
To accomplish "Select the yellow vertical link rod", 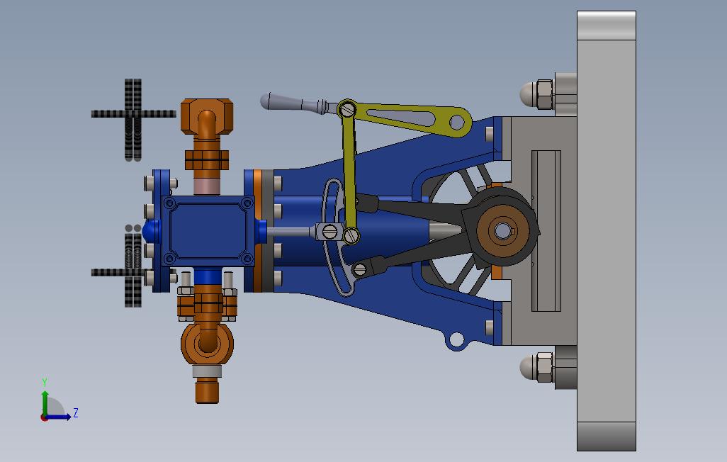I will pos(349,171).
